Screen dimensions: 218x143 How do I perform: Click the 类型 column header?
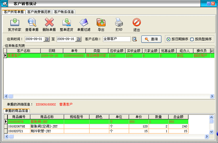pyautogui.click(x=97, y=51)
